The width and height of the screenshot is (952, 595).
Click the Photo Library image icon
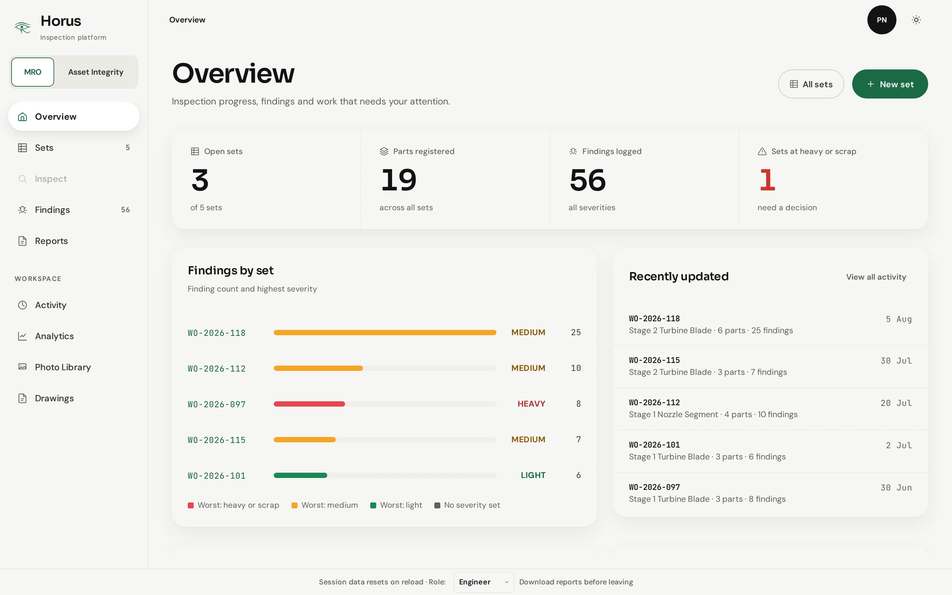pyautogui.click(x=22, y=367)
